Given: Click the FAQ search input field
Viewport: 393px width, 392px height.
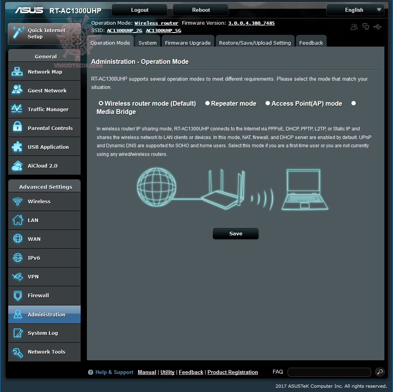Looking at the screenshot, I should click(x=329, y=372).
